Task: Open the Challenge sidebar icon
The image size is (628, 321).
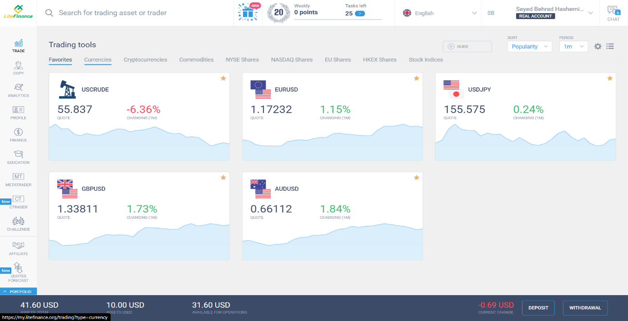Action: 19,223
